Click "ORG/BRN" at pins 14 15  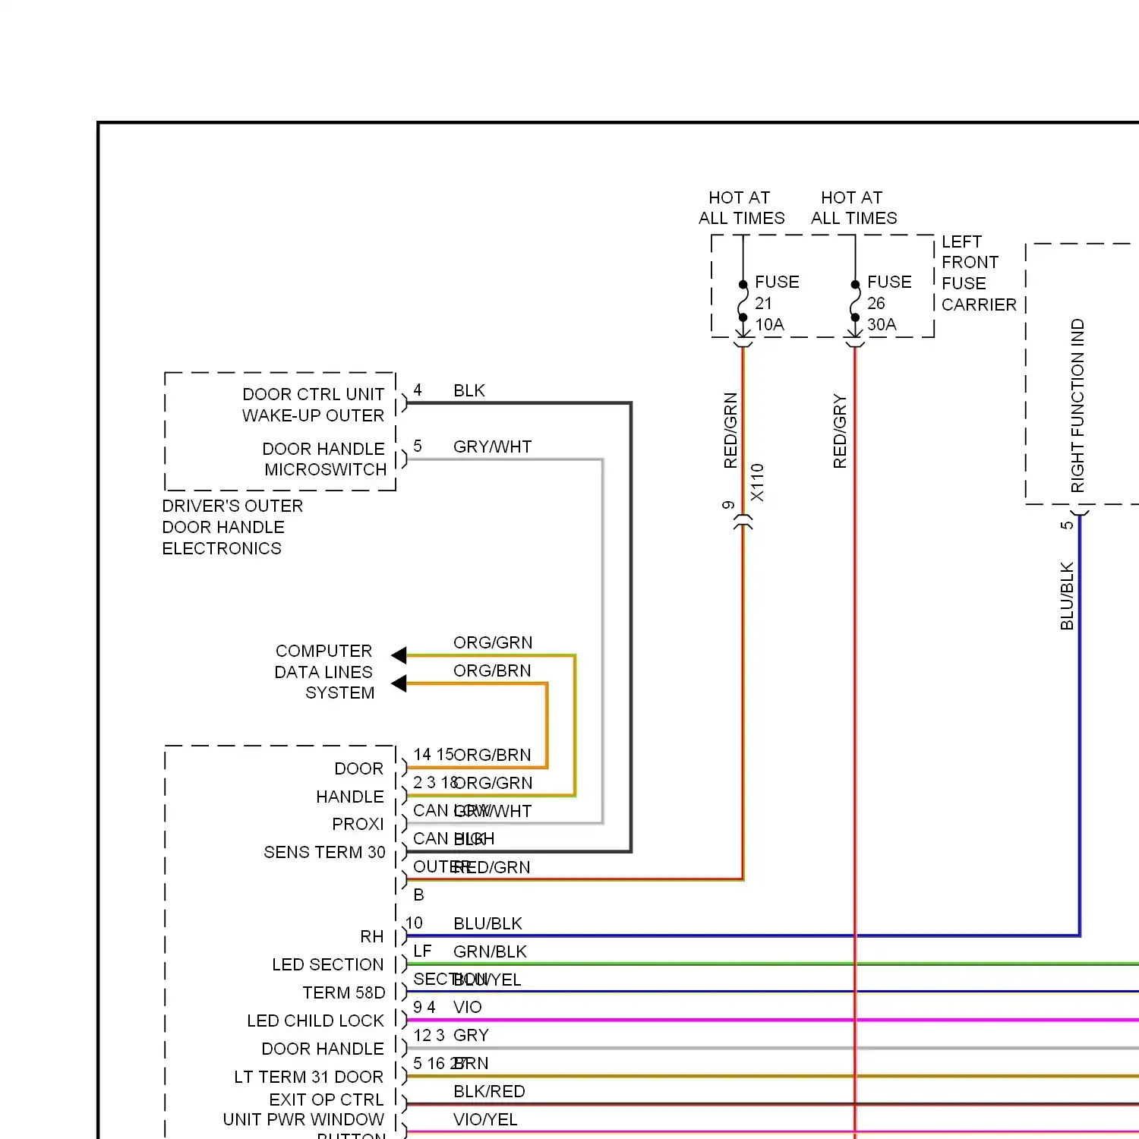tap(492, 755)
